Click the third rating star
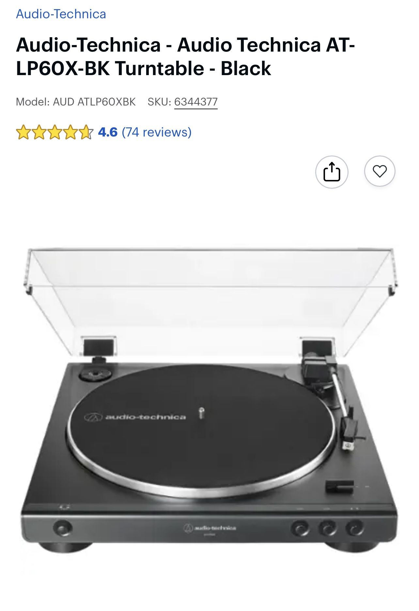This screenshot has width=419, height=611. tap(54, 133)
